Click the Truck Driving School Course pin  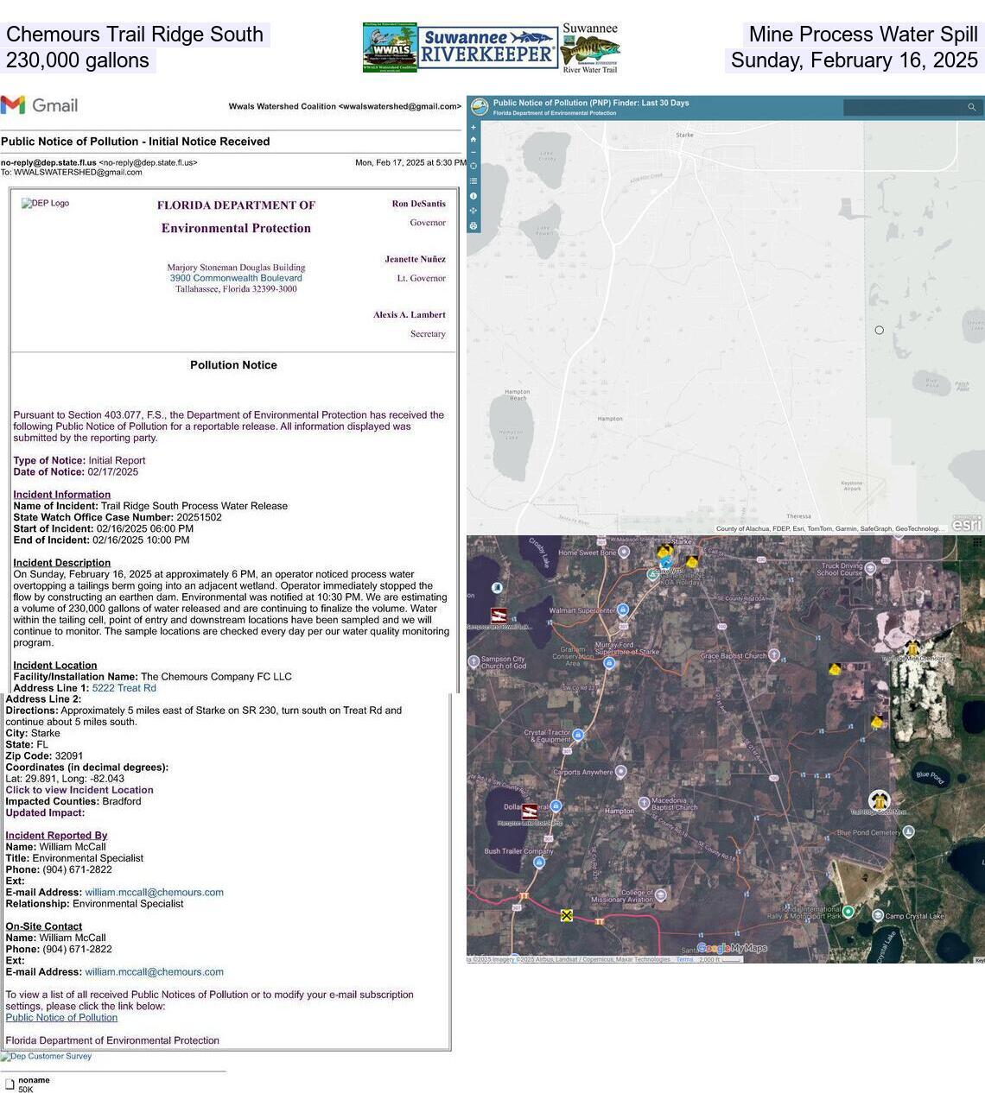coord(870,567)
